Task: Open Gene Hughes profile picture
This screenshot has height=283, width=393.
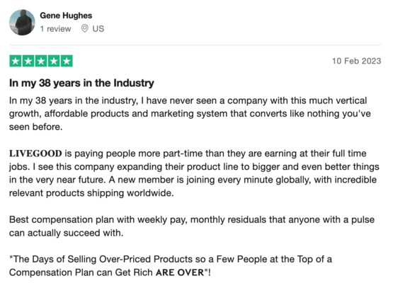Action: 22,23
